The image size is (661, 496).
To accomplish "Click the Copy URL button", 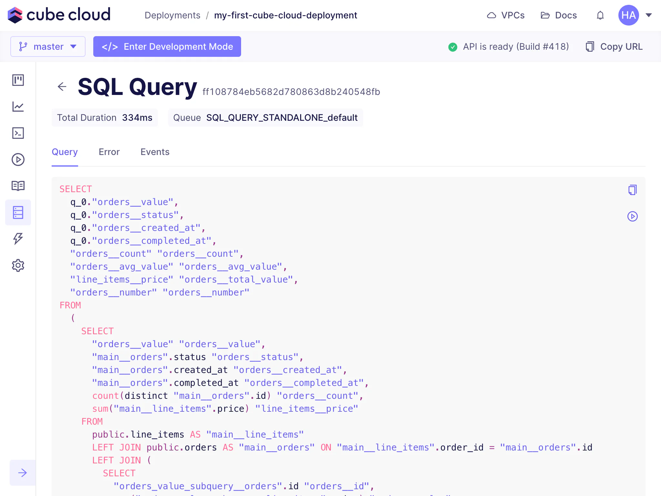I will (614, 46).
